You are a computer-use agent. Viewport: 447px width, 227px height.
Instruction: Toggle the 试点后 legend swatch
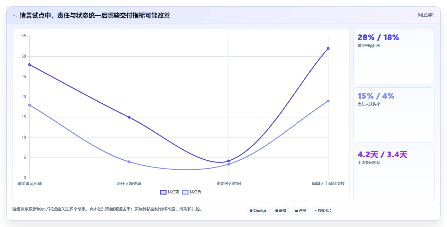[185, 192]
